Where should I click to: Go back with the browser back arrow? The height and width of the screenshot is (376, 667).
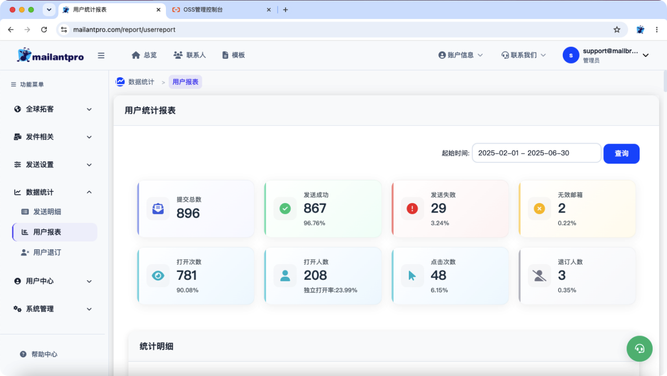11,29
